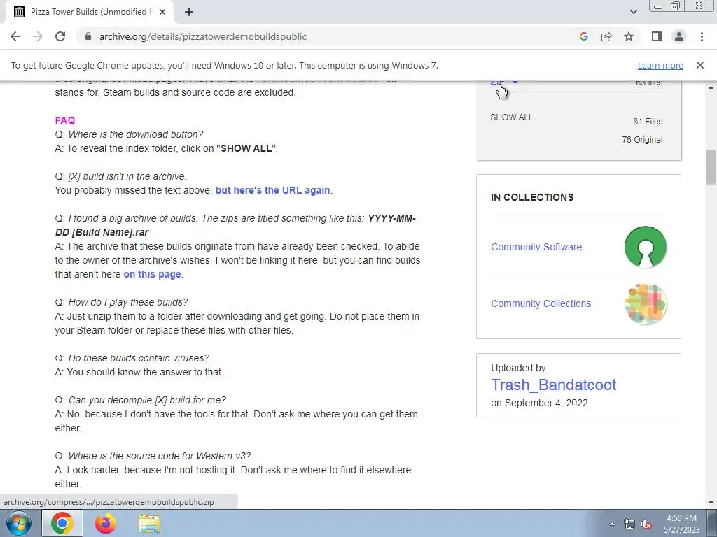View site info via padlock icon
Image resolution: width=717 pixels, height=537 pixels.
click(88, 36)
